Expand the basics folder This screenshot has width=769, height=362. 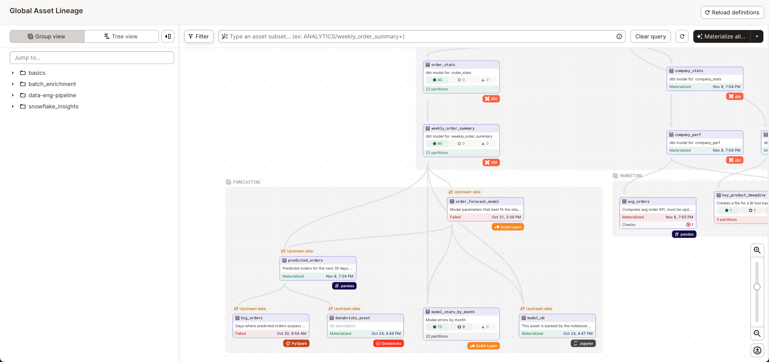13,73
